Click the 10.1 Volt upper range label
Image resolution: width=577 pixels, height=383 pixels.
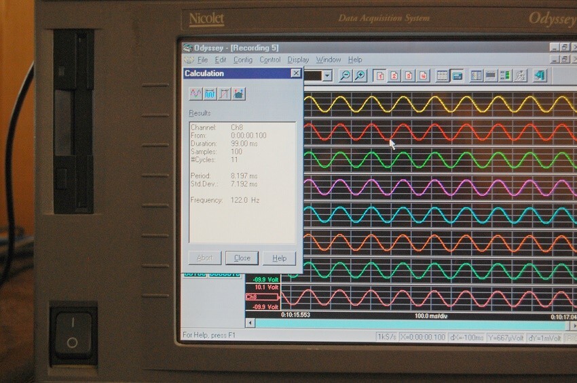pos(266,287)
